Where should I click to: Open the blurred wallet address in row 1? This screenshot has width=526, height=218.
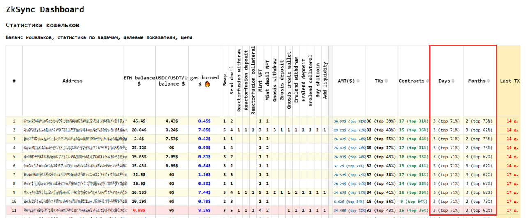74,121
